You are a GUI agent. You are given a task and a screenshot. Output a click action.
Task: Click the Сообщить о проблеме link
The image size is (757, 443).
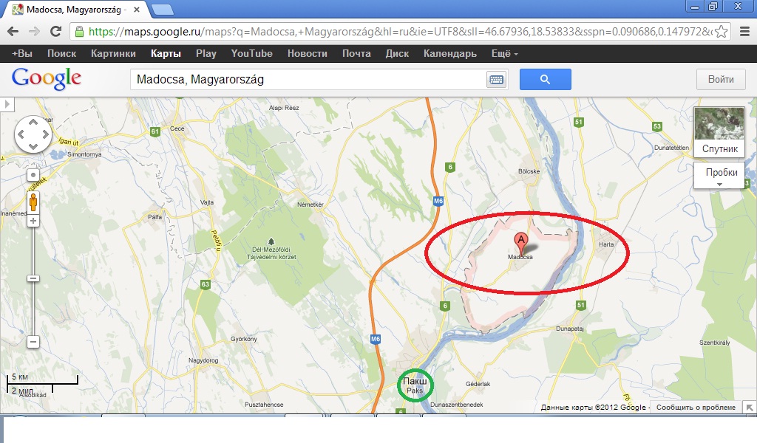696,408
